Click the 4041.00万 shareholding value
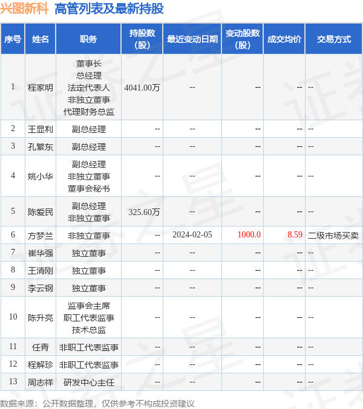The width and height of the screenshot is (363, 409). 142,88
